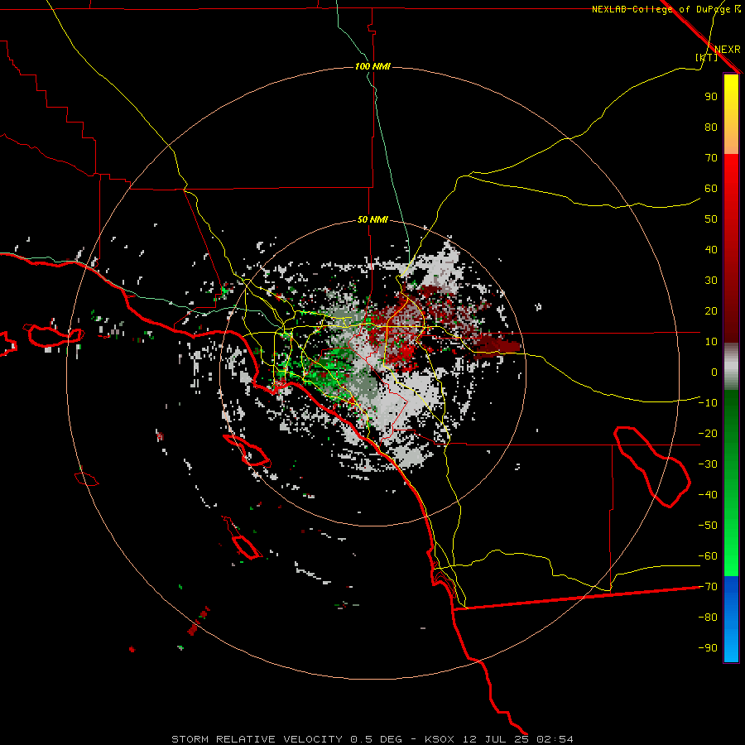The width and height of the screenshot is (745, 745).
Task: Click the 60 value on velocity scale
Action: tap(711, 189)
